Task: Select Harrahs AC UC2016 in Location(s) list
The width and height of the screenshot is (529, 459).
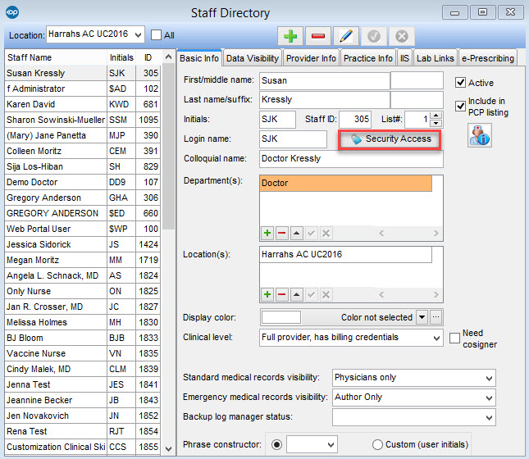Action: pos(346,254)
